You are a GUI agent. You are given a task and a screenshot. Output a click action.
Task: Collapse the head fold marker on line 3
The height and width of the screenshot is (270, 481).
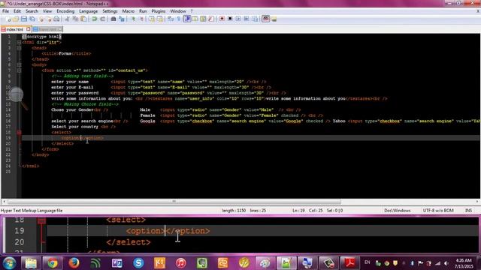tap(19, 48)
